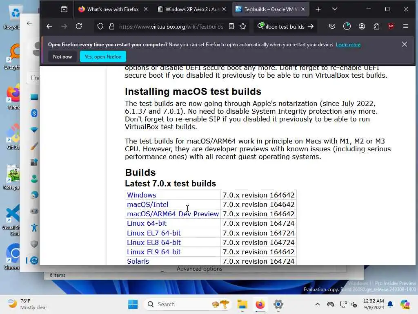Open clock and date 12:32 AM
Screen dimensions: 418x314
coord(374,304)
